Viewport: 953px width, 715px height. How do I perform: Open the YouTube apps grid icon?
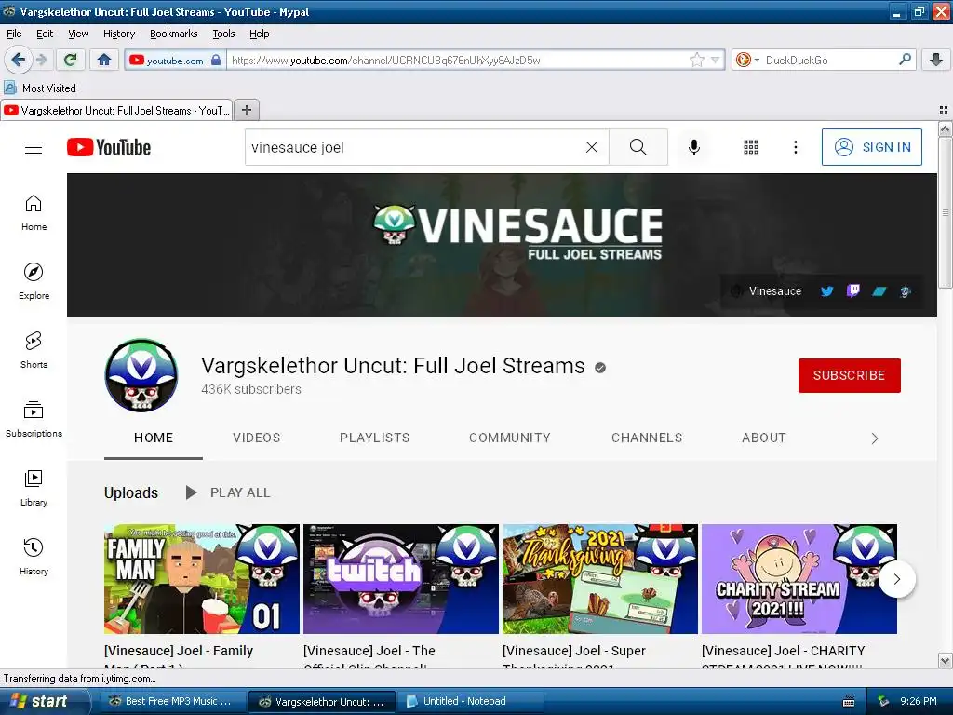point(751,147)
